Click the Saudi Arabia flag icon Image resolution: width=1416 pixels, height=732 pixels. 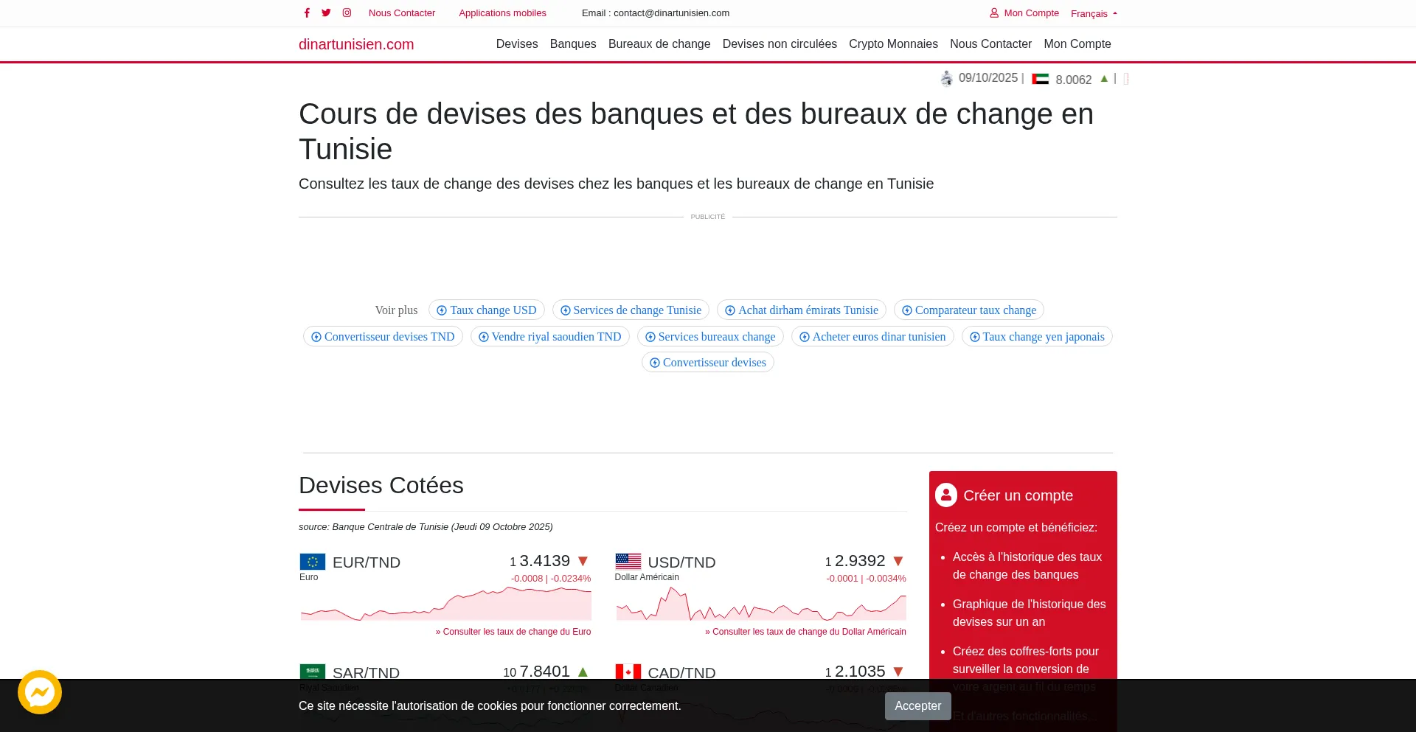[313, 672]
